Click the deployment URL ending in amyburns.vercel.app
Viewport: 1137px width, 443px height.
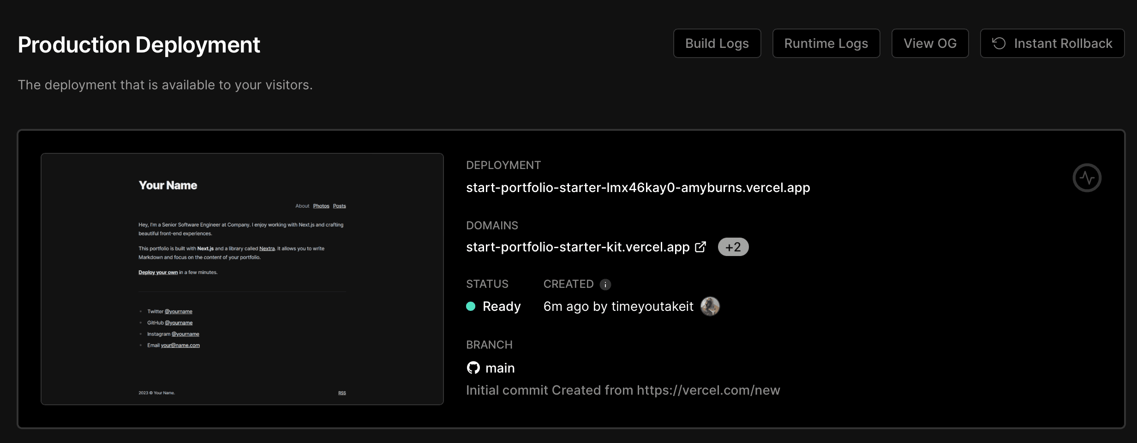638,187
